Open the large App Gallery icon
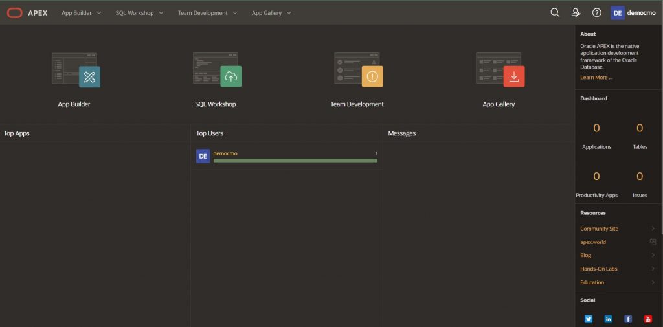The height and width of the screenshot is (327, 663). pos(500,70)
